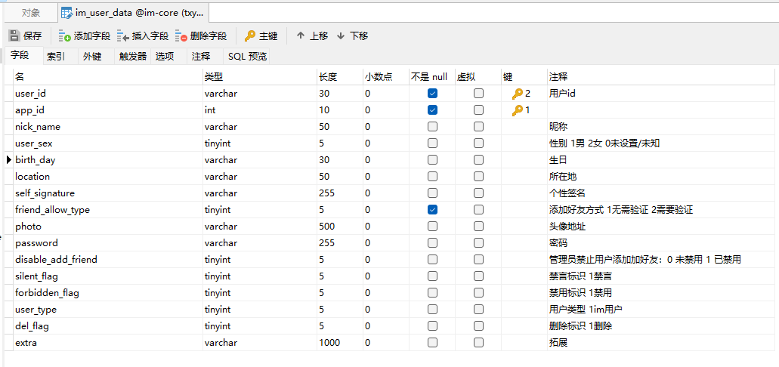
Task: Click the Primary Key (主键) icon
Action: click(x=250, y=35)
